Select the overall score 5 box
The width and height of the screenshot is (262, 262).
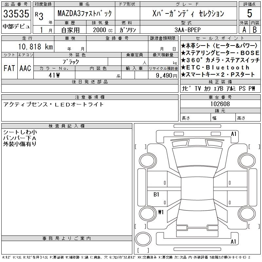[250, 14]
